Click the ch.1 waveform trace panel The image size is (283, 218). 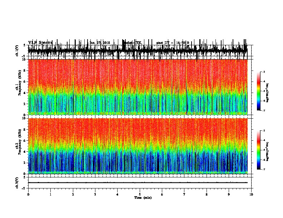coord(138,51)
